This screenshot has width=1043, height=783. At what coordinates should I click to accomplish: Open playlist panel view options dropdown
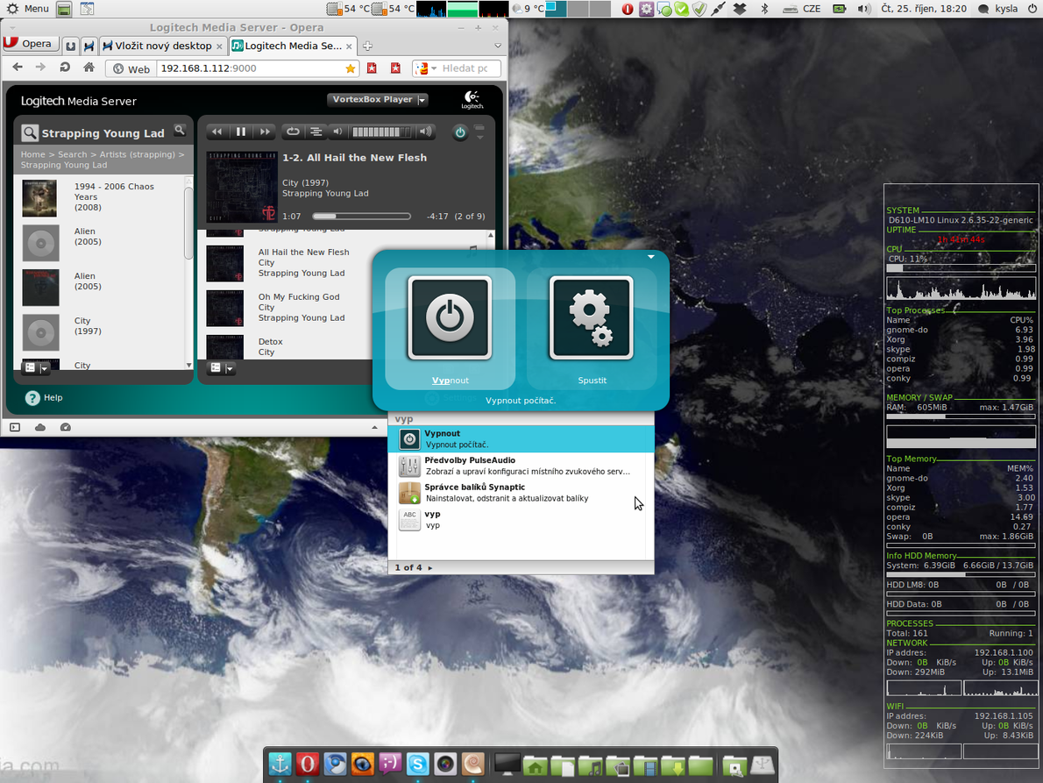222,368
